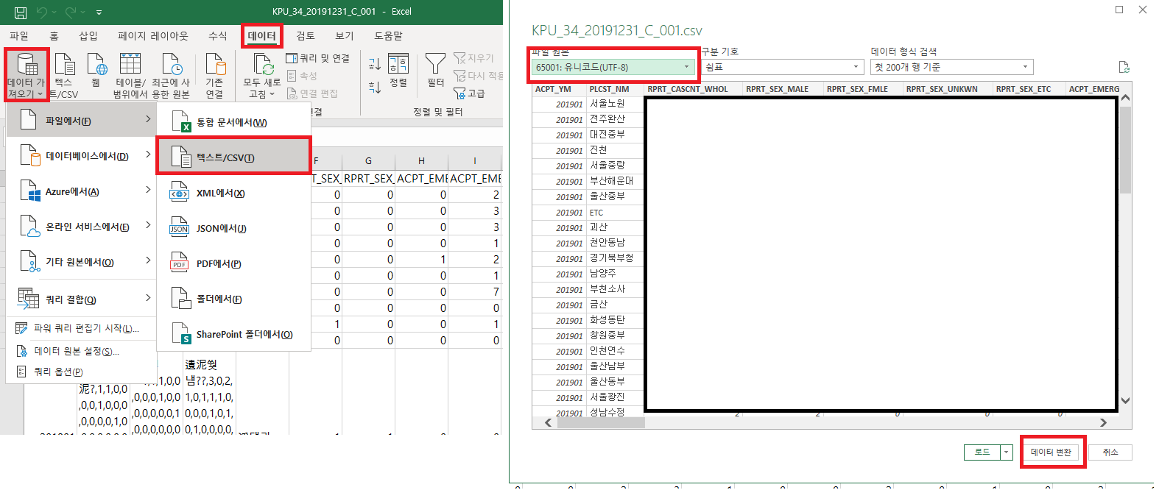Click the Save icon in title bar
Screen dimensions: 1159x490
(x=21, y=12)
